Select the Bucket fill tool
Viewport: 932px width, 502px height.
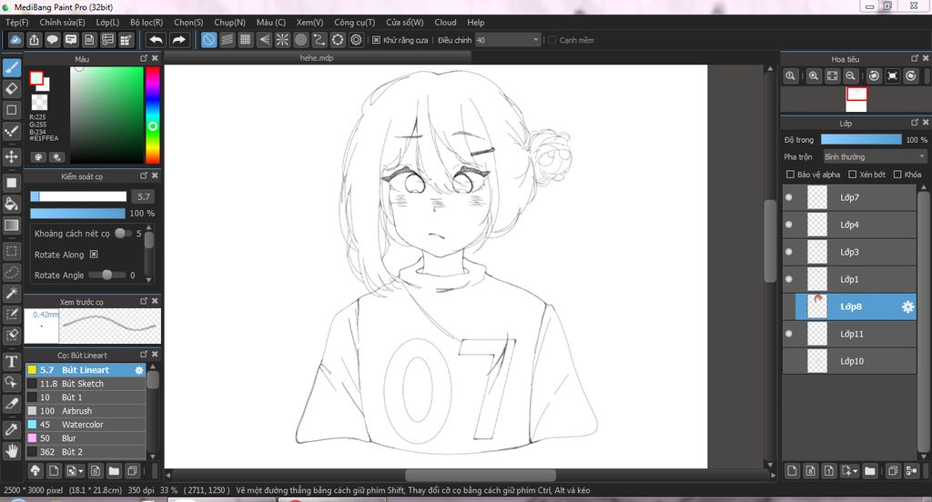(x=11, y=205)
